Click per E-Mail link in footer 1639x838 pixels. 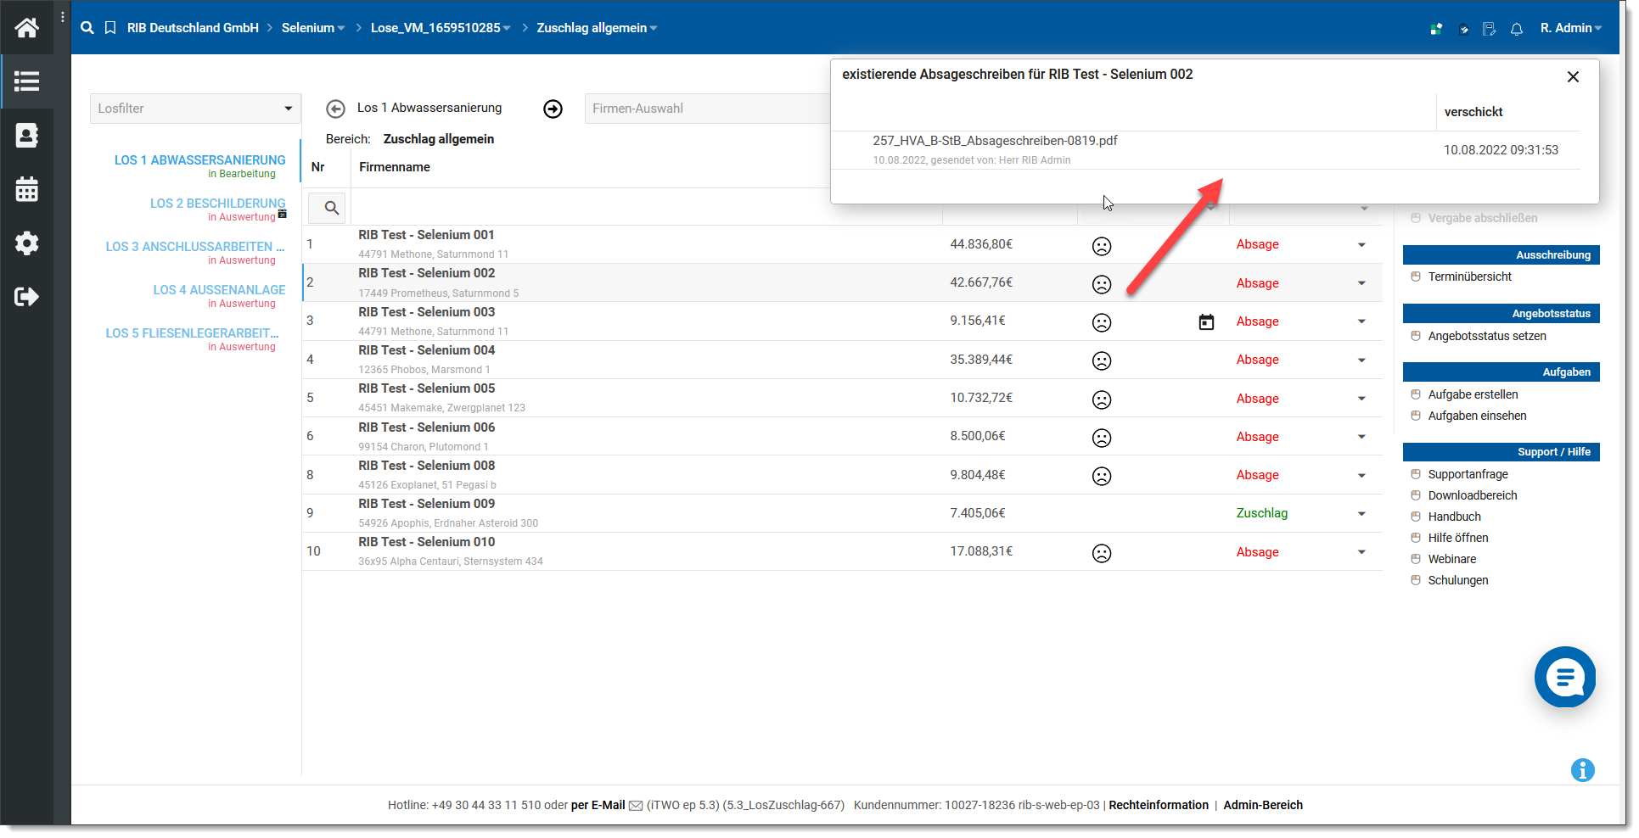598,806
